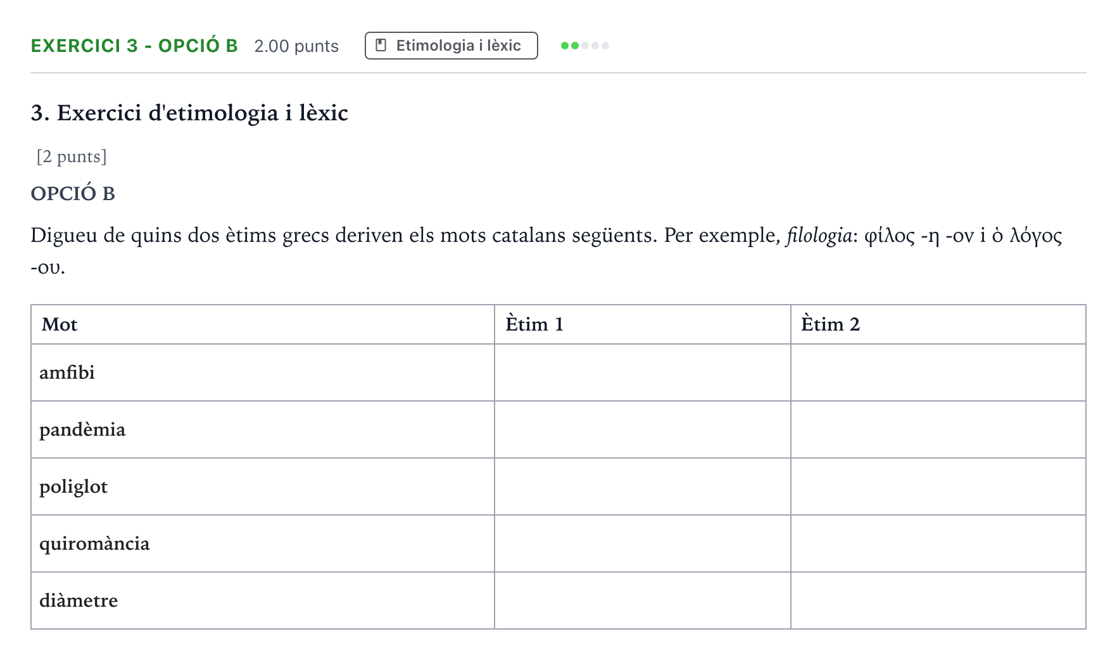Viewport: 1117px width, 660px height.
Task: Select Ètim 2 cell for pandèmia
Action: click(938, 429)
